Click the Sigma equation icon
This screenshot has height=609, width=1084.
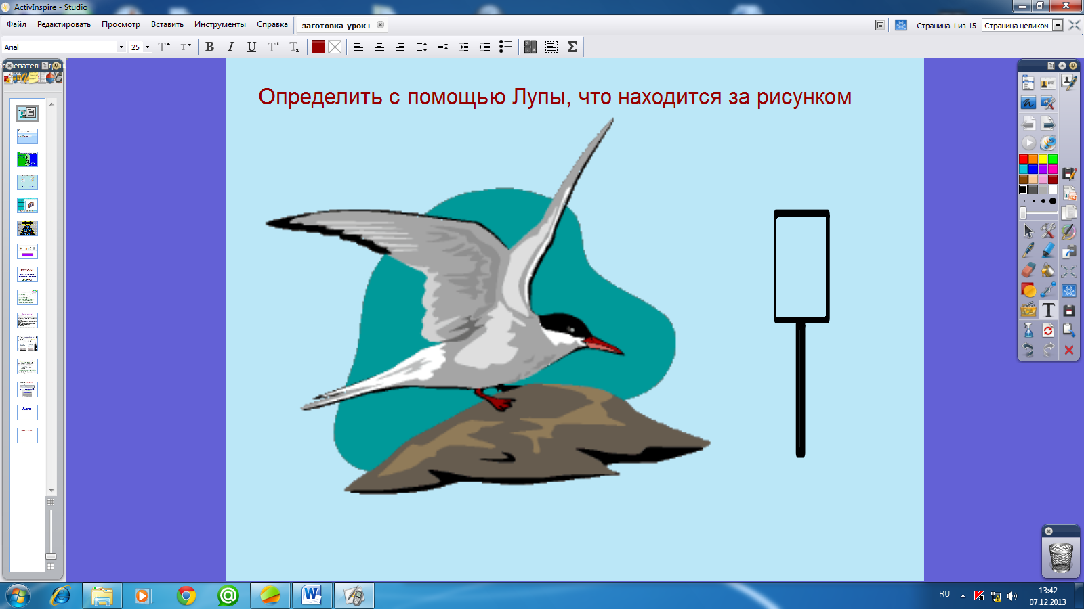click(x=572, y=47)
